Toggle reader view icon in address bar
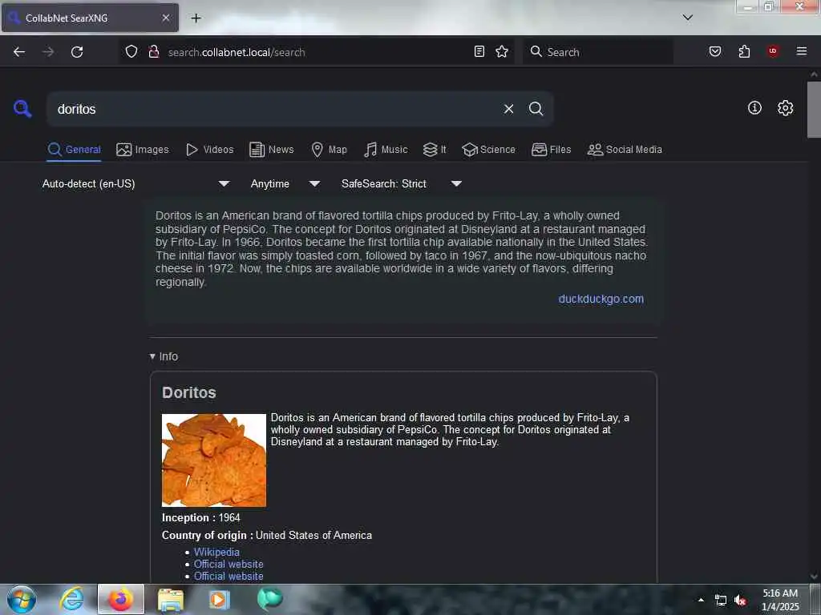The width and height of the screenshot is (821, 615). click(x=479, y=51)
